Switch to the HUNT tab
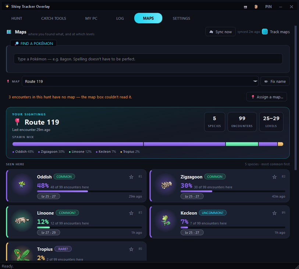Image resolution: width=299 pixels, height=269 pixels. [x=17, y=18]
